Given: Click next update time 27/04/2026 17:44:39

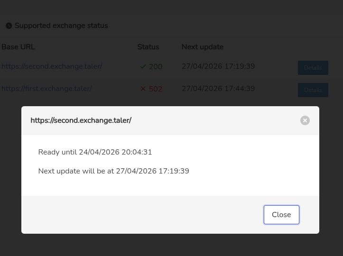Looking at the screenshot, I should pyautogui.click(x=218, y=89).
